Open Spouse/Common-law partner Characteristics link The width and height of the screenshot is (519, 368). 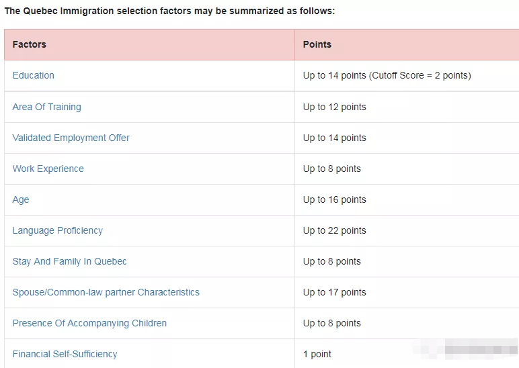click(x=106, y=292)
